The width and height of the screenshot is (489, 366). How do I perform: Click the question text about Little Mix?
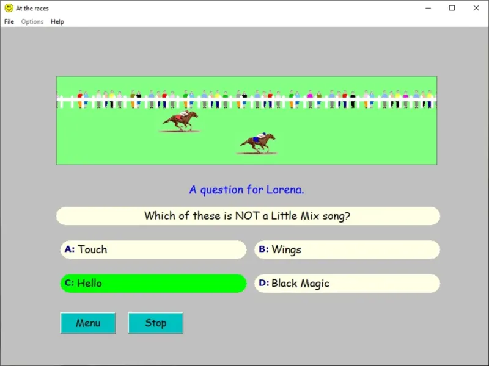coord(248,216)
